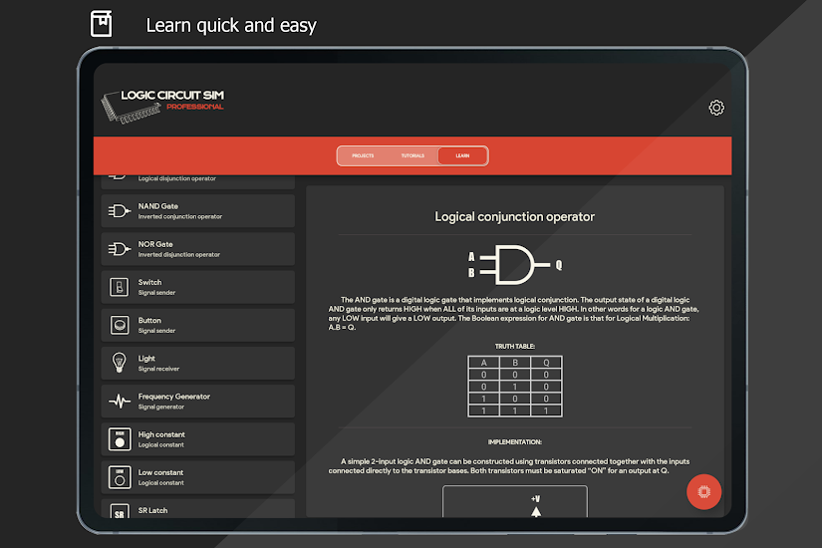This screenshot has height=548, width=822.
Task: Click the Button component icon
Action: coord(119,325)
